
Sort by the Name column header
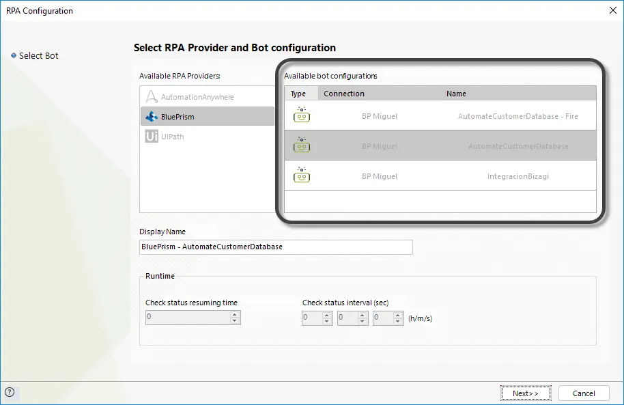[x=519, y=93]
